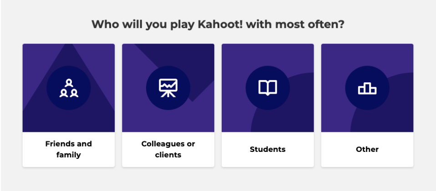Click the "Who will you play Kahoot!" heading
This screenshot has width=436, height=191.
coord(218,25)
